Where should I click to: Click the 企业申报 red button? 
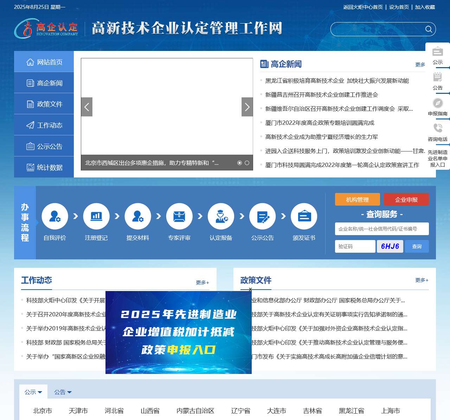click(406, 199)
